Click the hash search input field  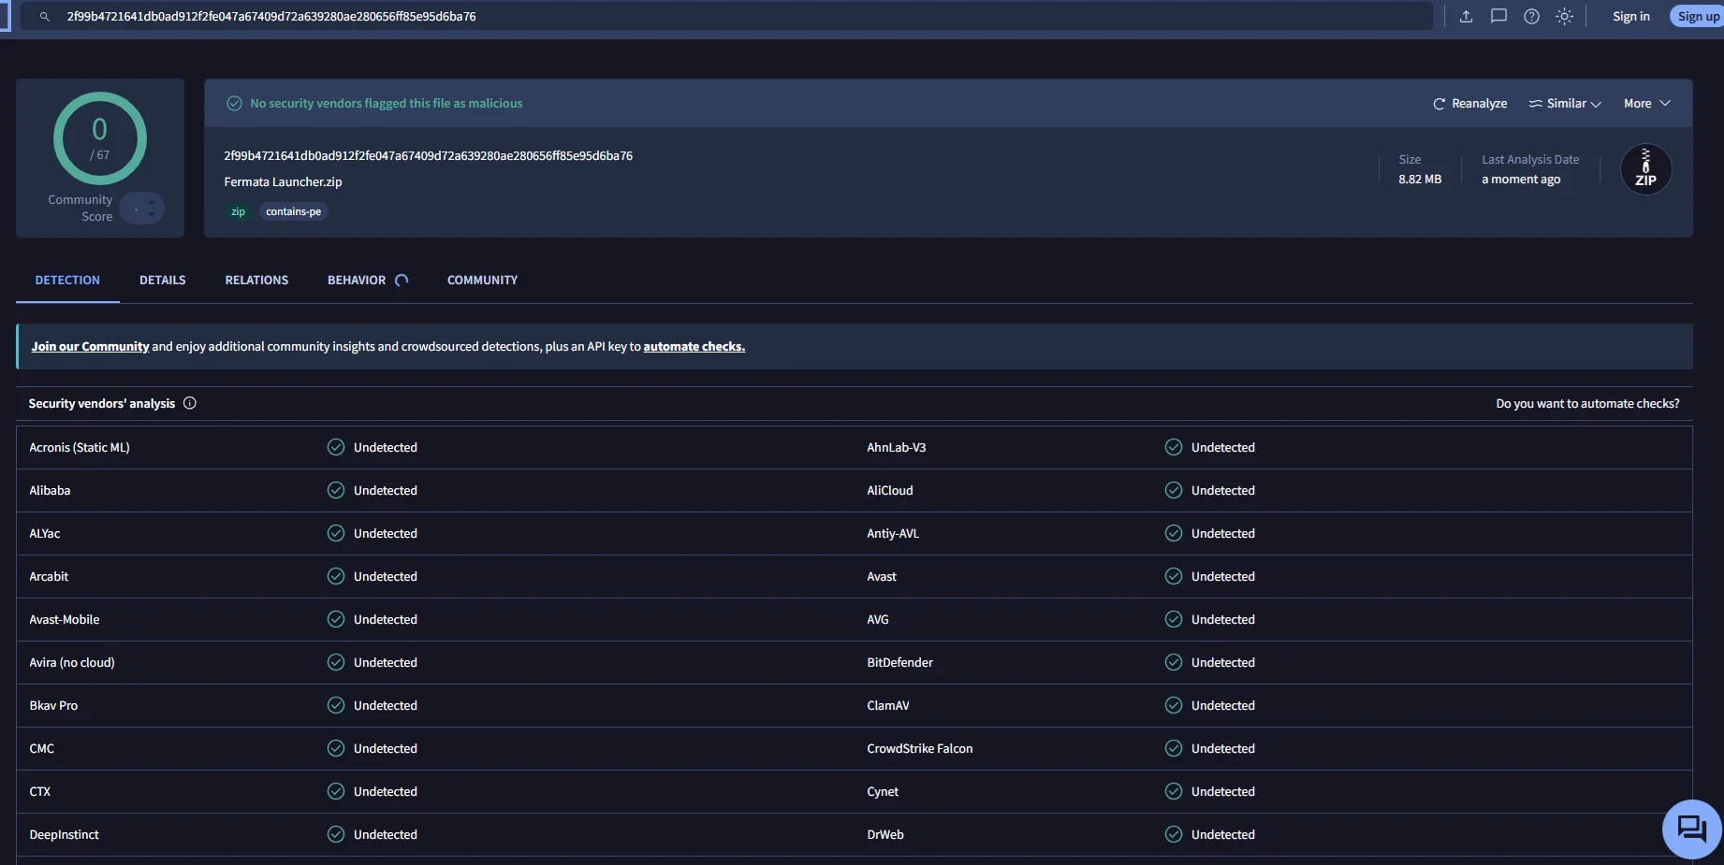pyautogui.click(x=726, y=17)
